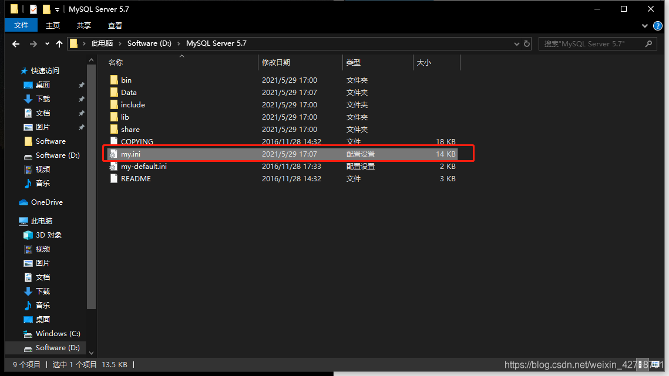Click the navigation pane vertical scrollbar
Screen dimensions: 669x376
pyautogui.click(x=91, y=187)
